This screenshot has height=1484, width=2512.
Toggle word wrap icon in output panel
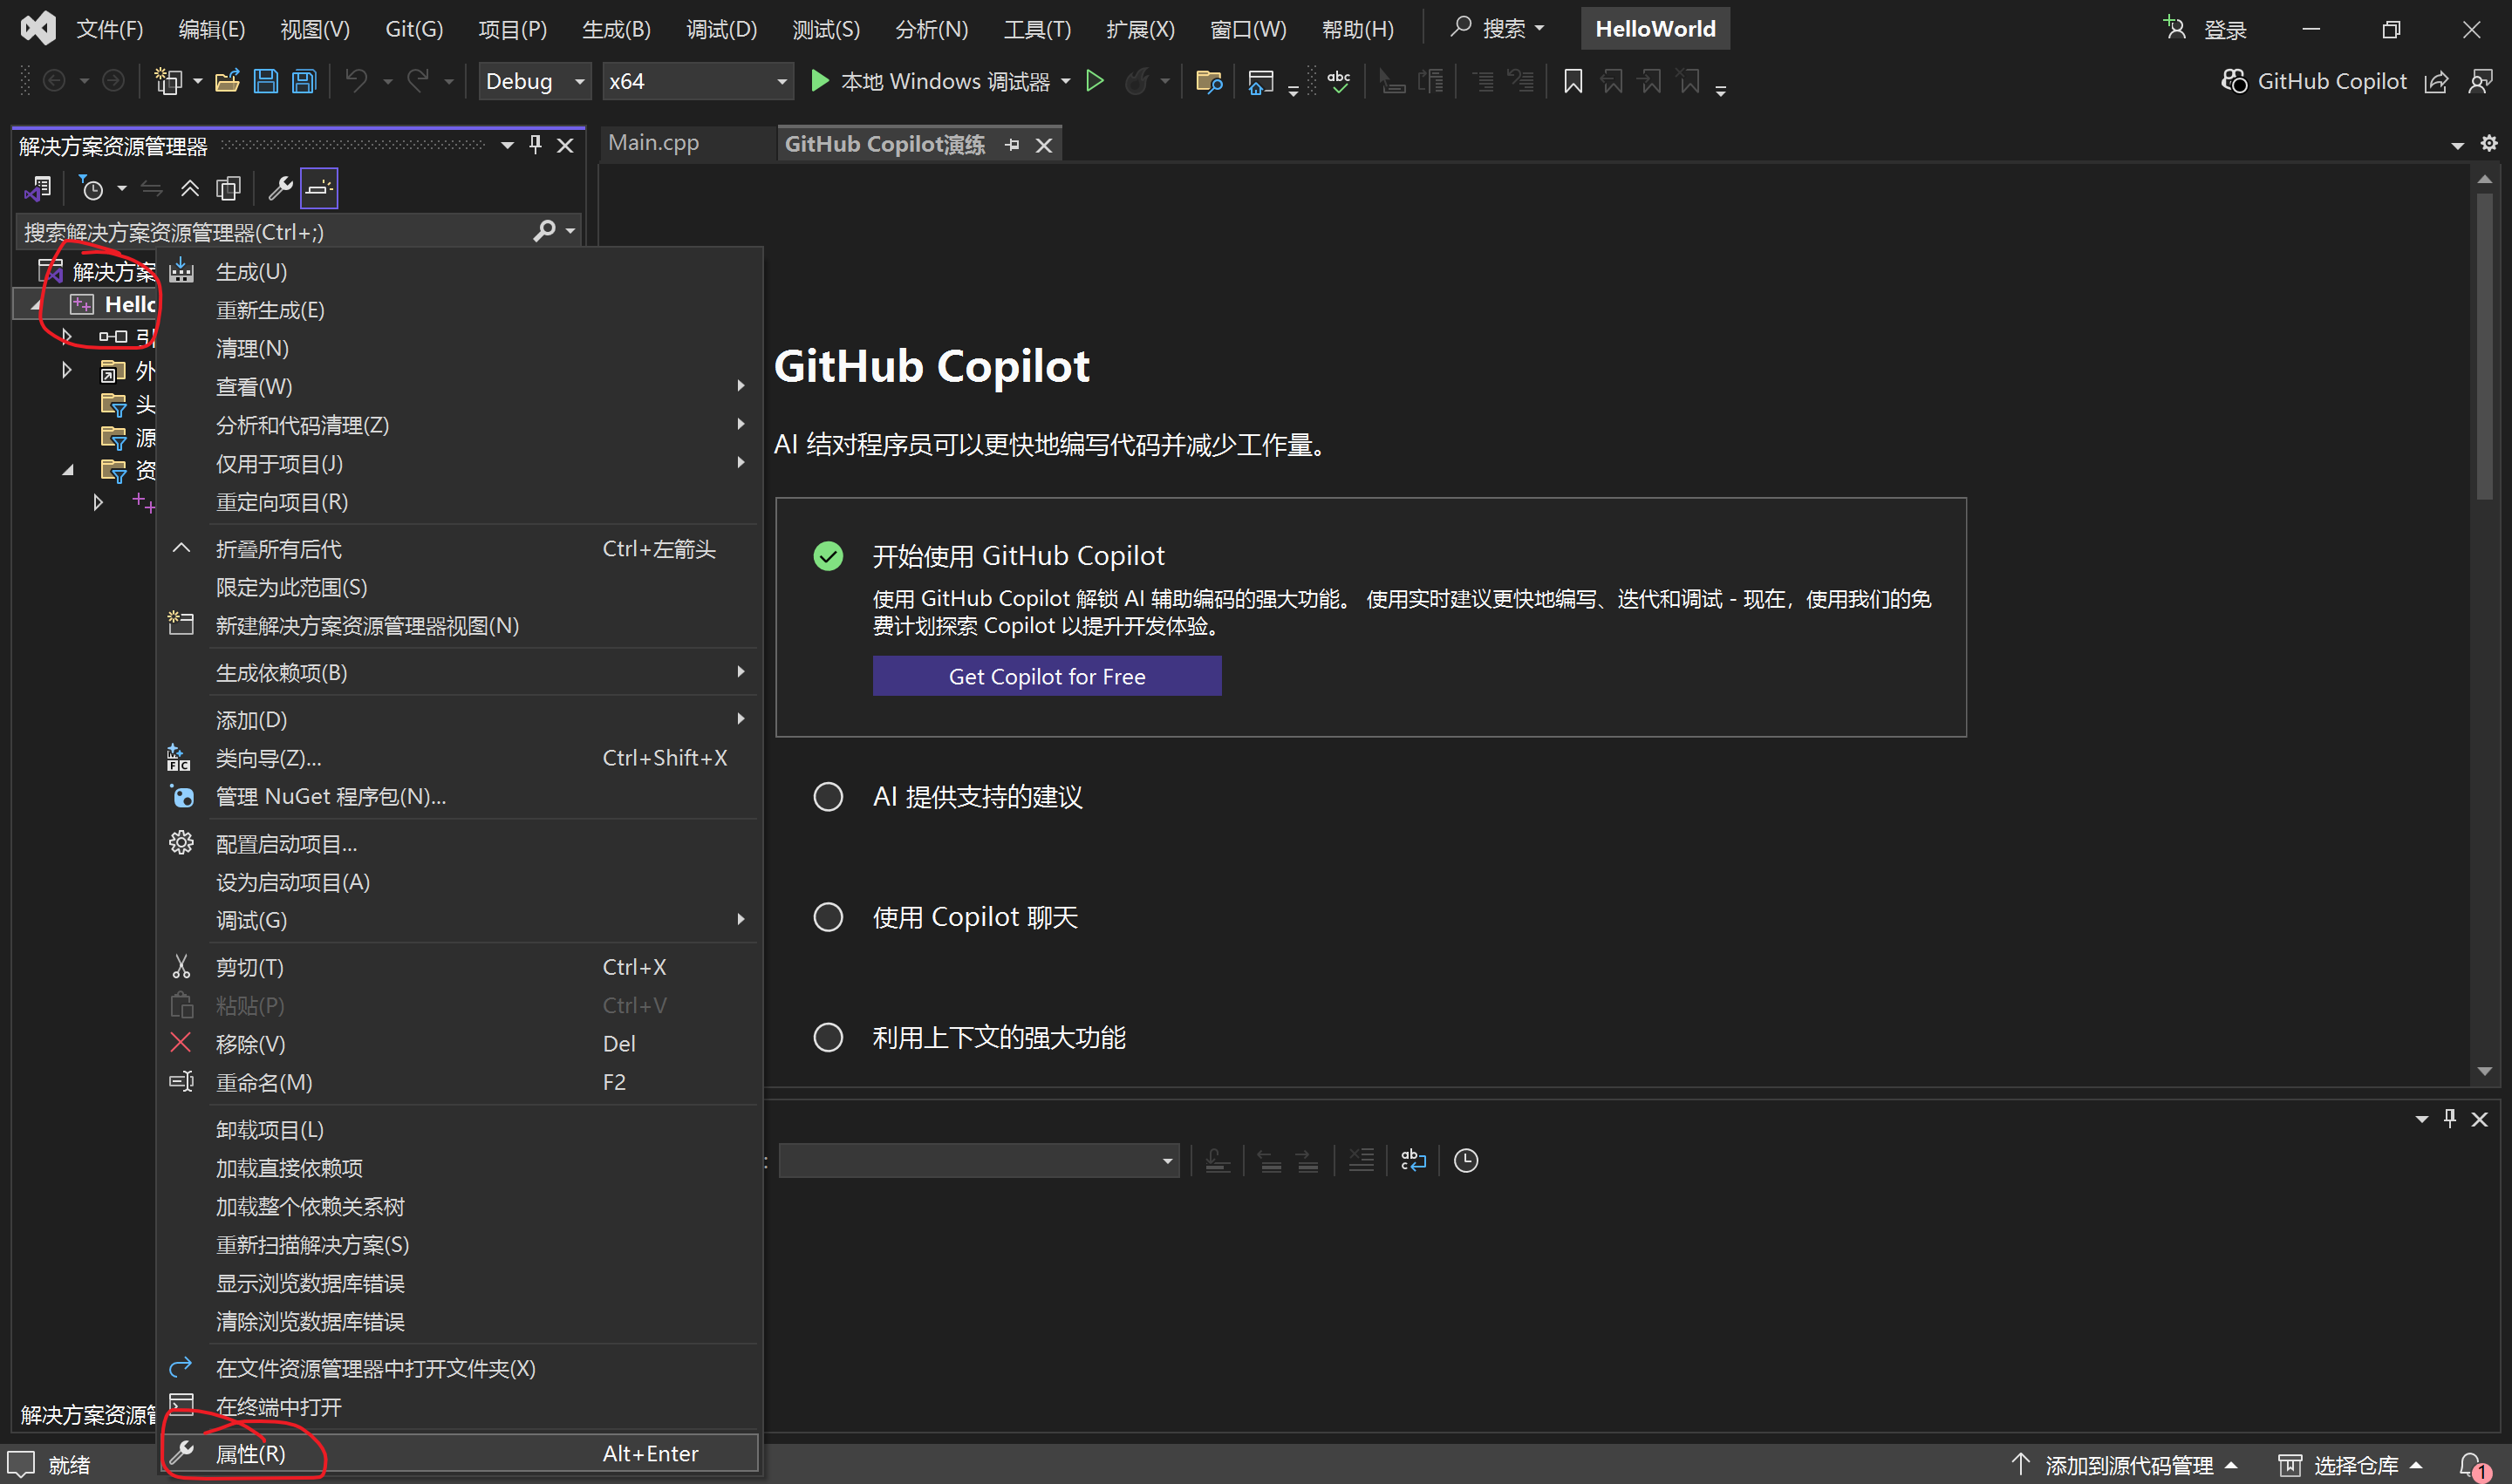pyautogui.click(x=1414, y=1161)
